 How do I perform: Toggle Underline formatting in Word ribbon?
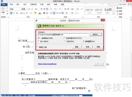[17, 13]
